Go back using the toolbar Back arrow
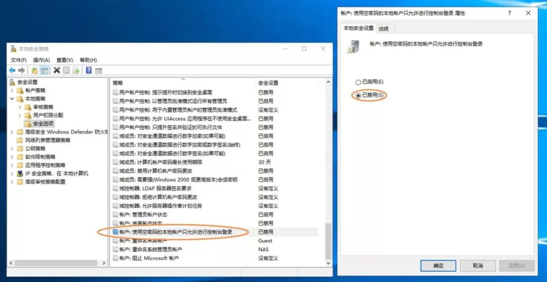 (x=12, y=71)
